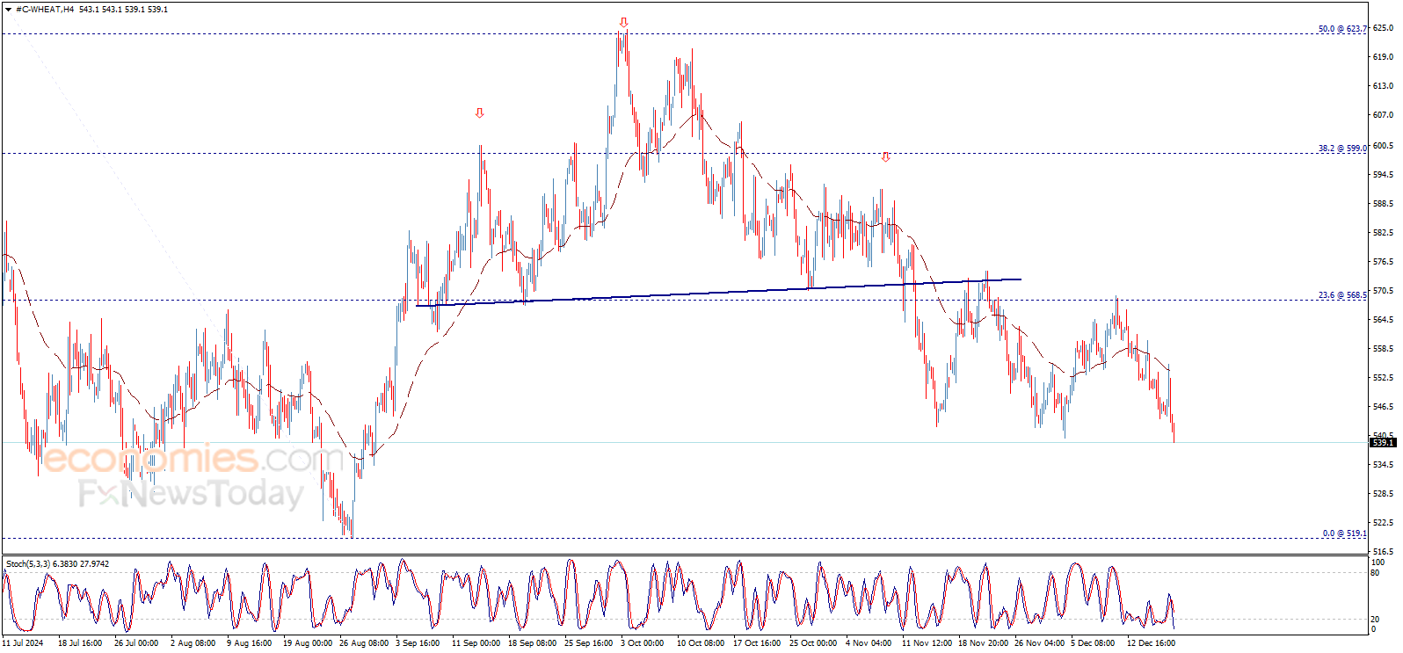Click the 552.5 price scale label

[1383, 378]
